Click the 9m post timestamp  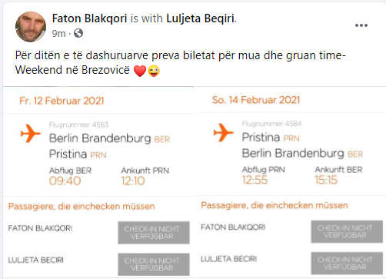pyautogui.click(x=58, y=33)
